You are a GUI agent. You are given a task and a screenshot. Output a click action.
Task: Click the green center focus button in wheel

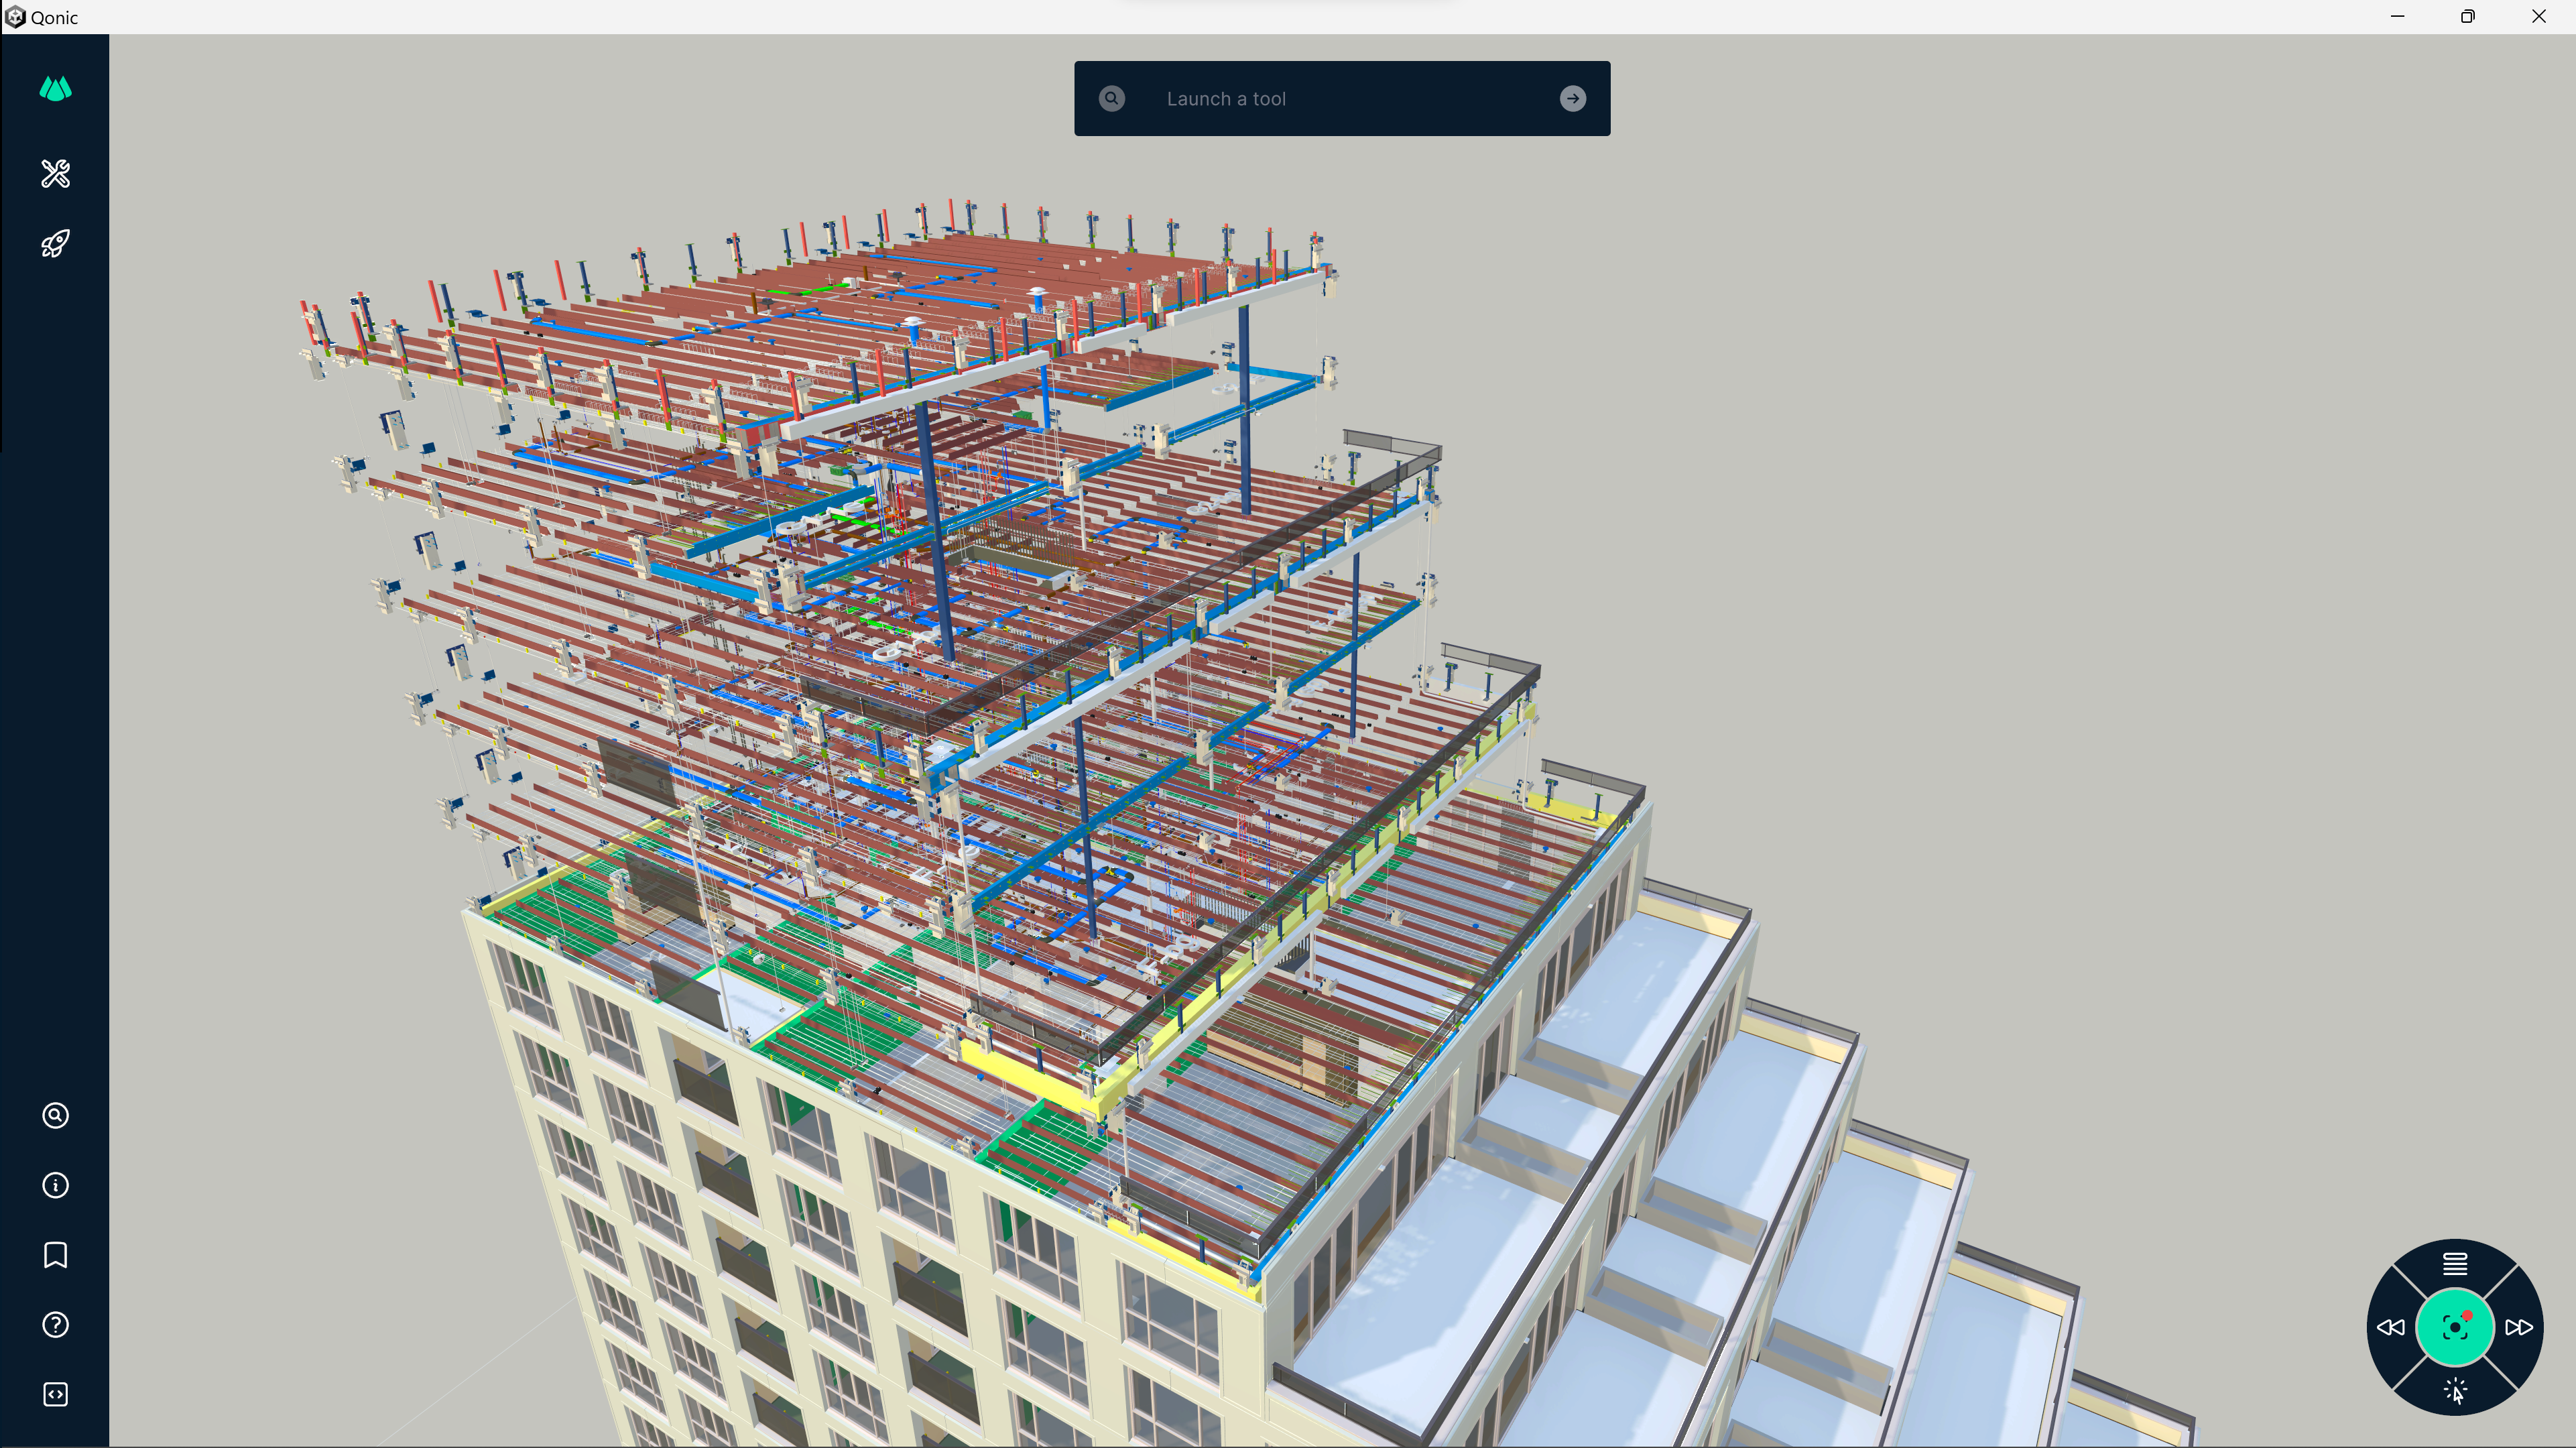pyautogui.click(x=2454, y=1327)
